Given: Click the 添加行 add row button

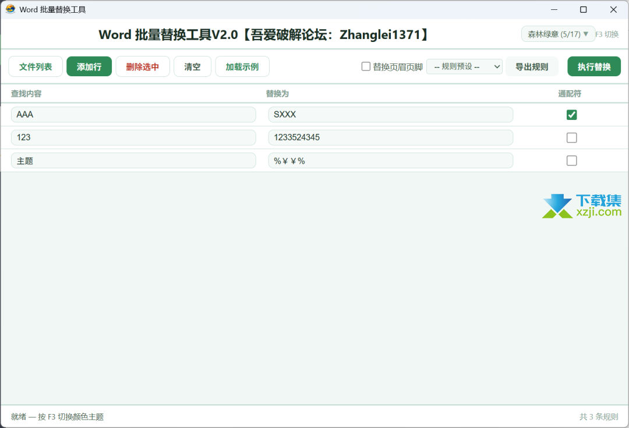Looking at the screenshot, I should pyautogui.click(x=89, y=66).
